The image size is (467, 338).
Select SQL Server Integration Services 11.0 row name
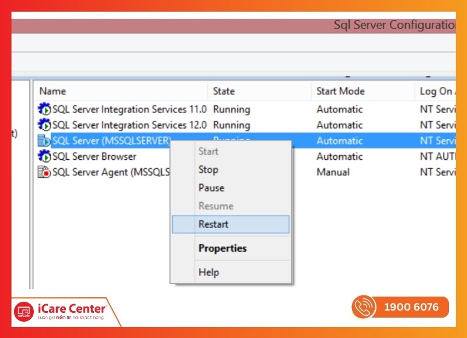pos(130,110)
